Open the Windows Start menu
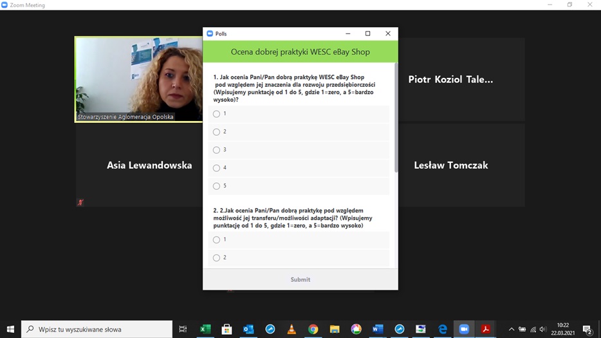This screenshot has width=601, height=338. [10, 329]
